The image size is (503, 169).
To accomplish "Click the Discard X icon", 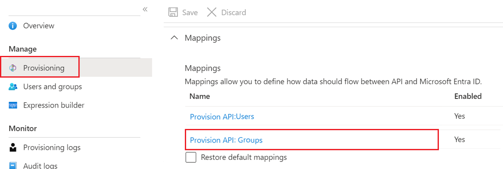I will (x=212, y=13).
